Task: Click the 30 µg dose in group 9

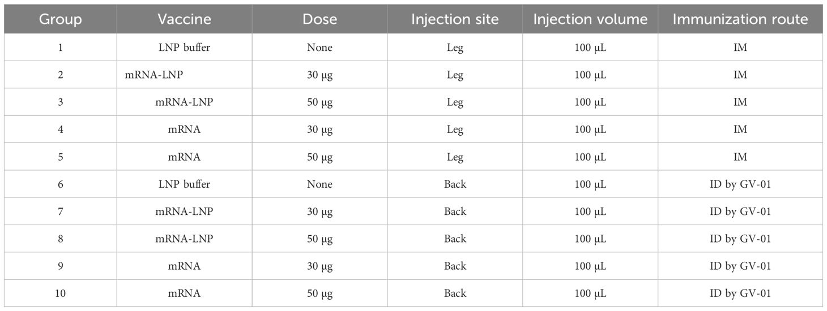Action: click(x=319, y=266)
